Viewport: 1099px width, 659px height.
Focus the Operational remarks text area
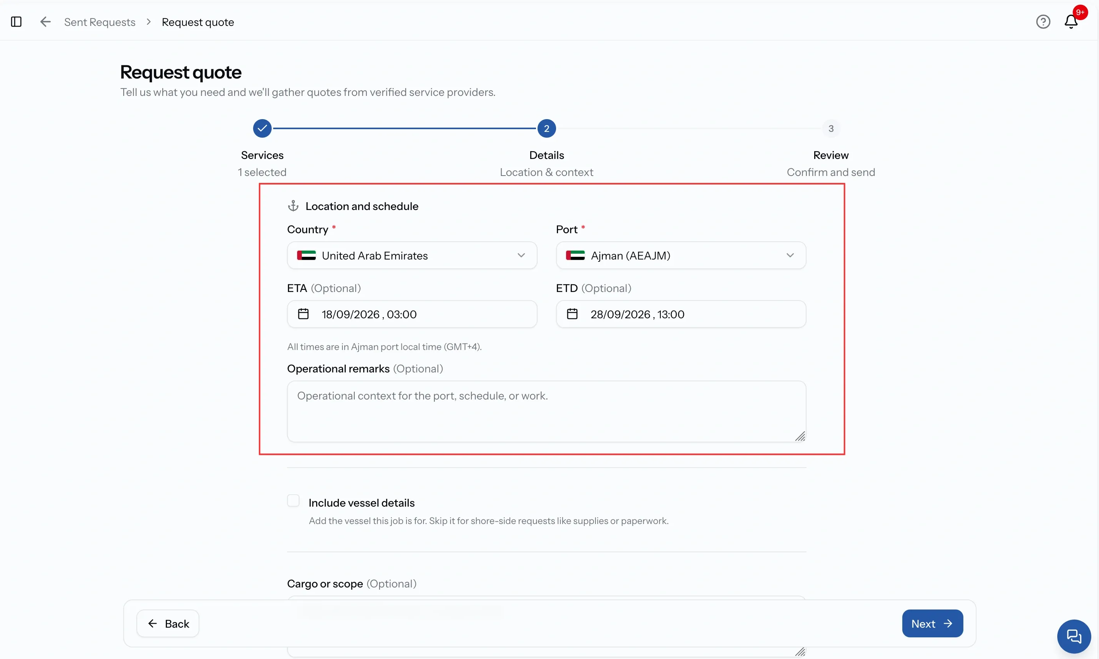click(x=546, y=411)
